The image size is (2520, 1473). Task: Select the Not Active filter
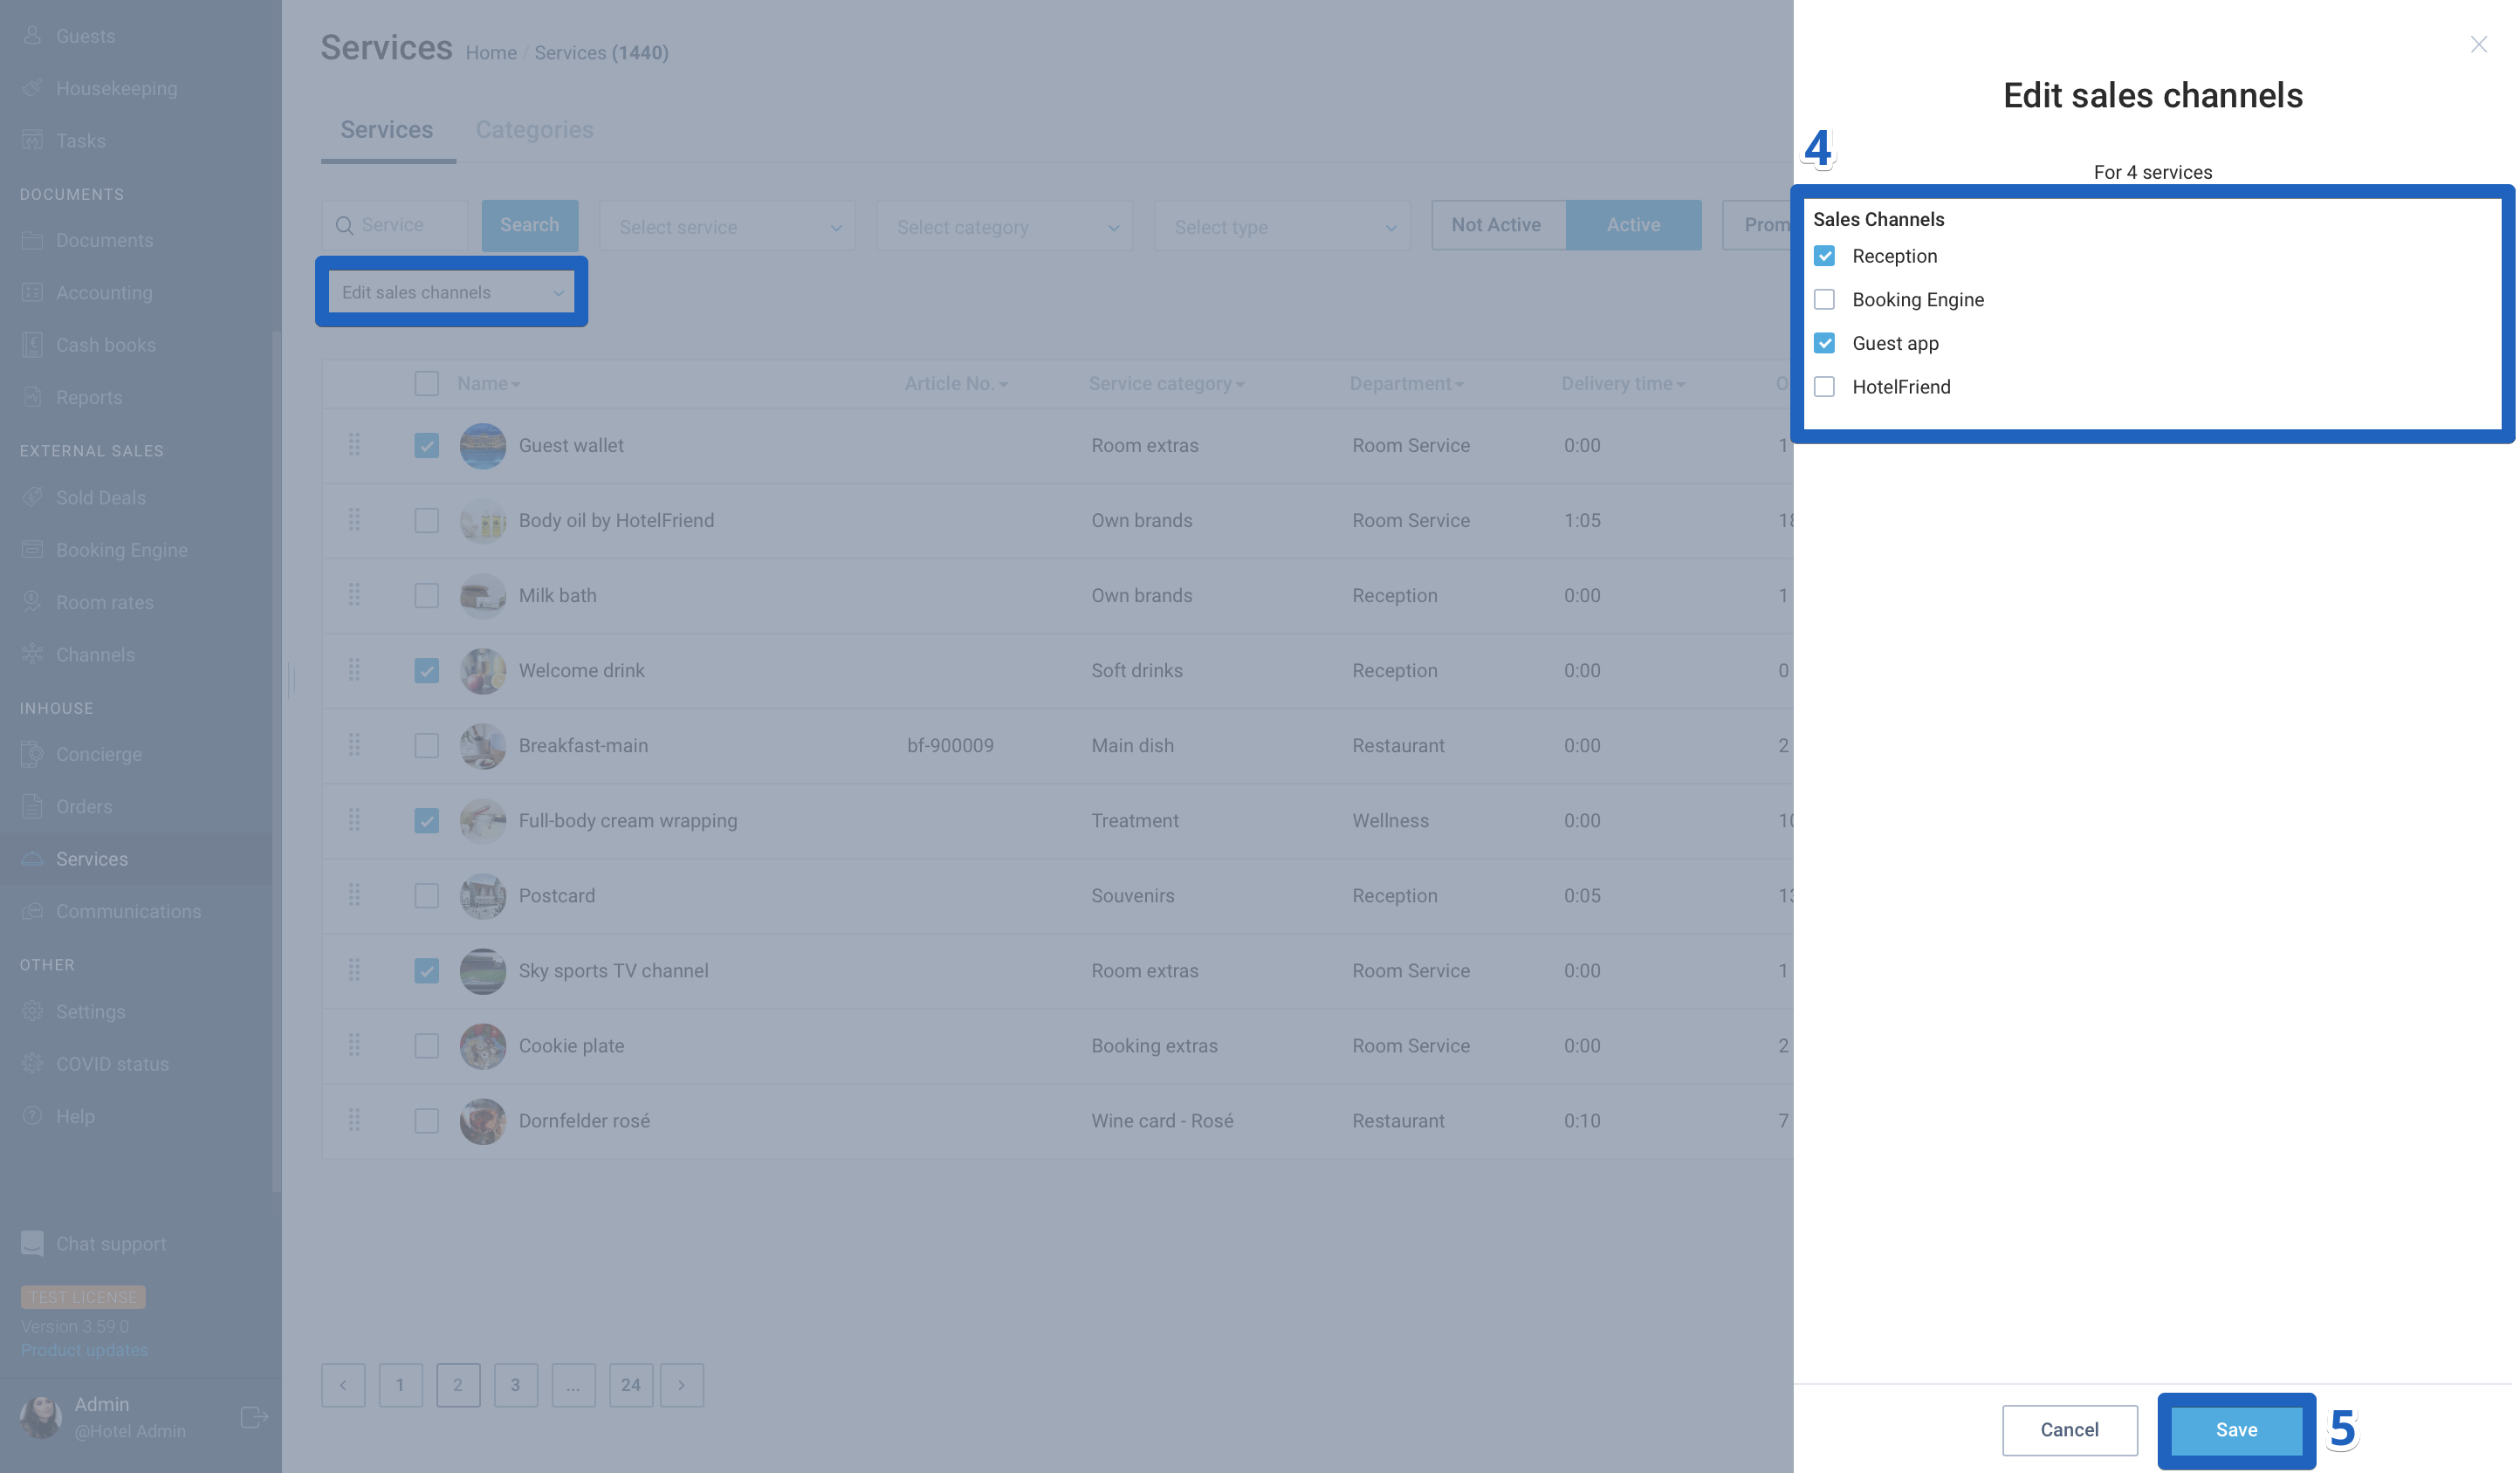[1497, 225]
